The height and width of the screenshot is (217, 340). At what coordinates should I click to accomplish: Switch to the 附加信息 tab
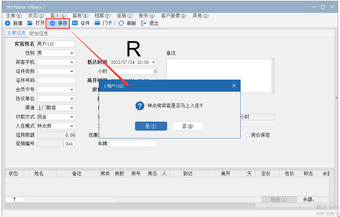39,33
